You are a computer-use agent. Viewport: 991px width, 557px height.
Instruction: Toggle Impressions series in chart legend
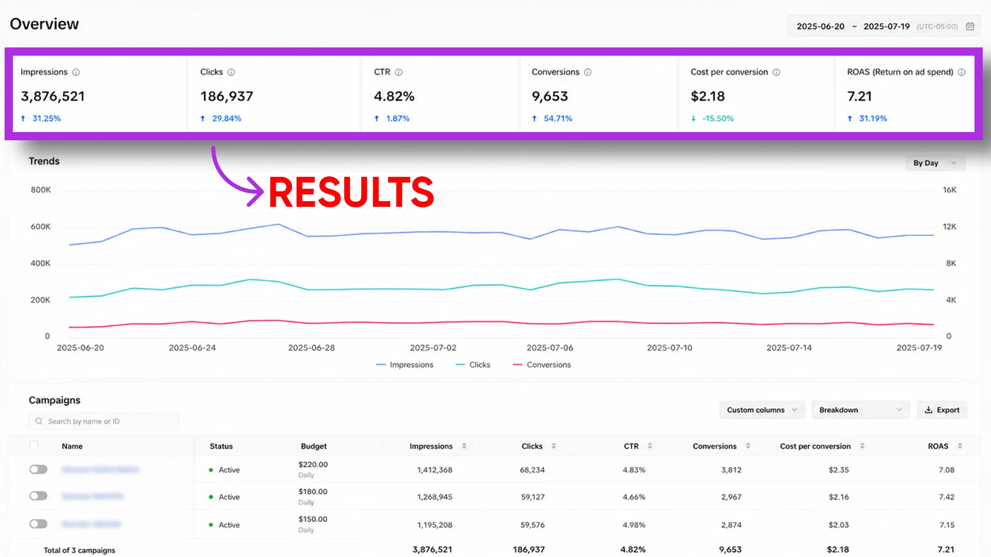pyautogui.click(x=405, y=365)
